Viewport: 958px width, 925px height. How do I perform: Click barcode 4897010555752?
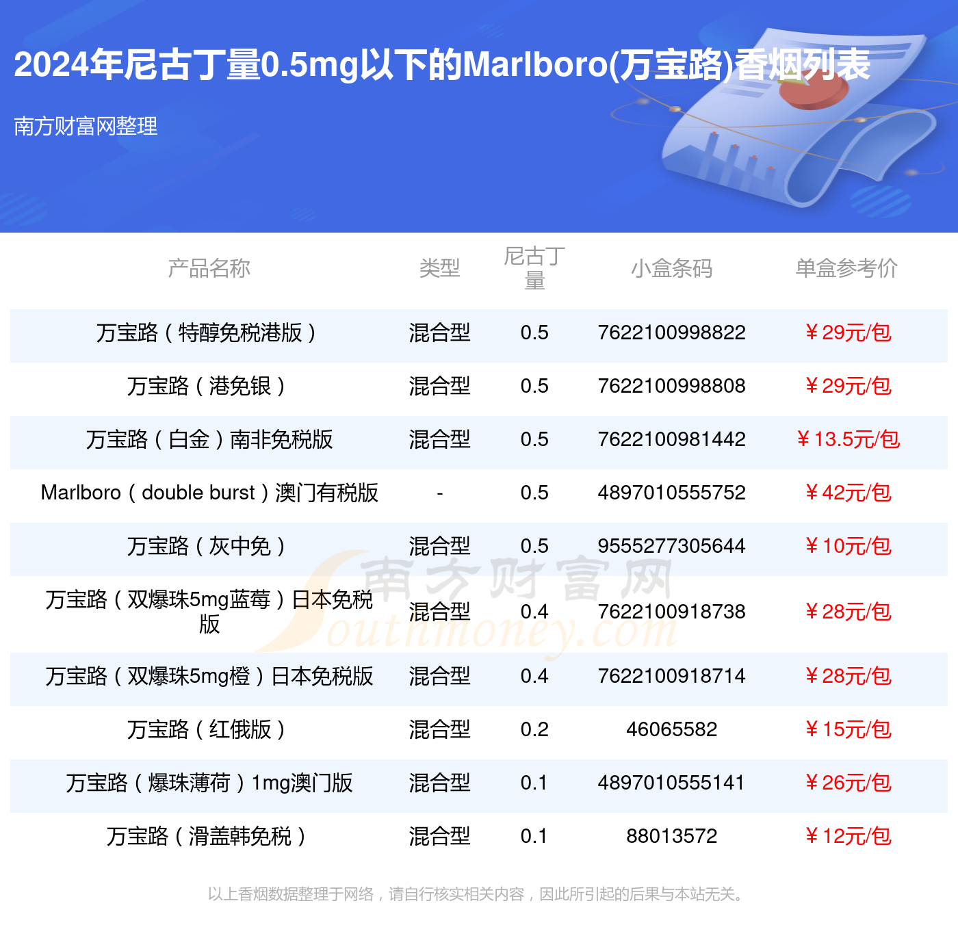tap(671, 493)
